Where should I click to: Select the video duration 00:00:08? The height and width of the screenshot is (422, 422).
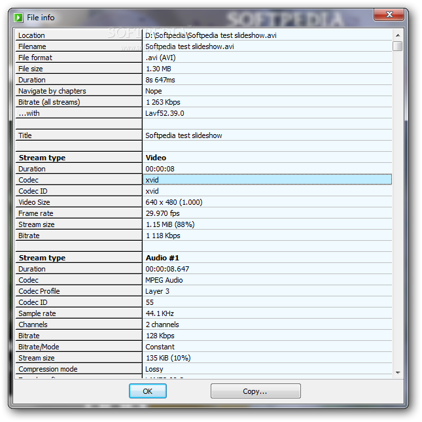[160, 169]
